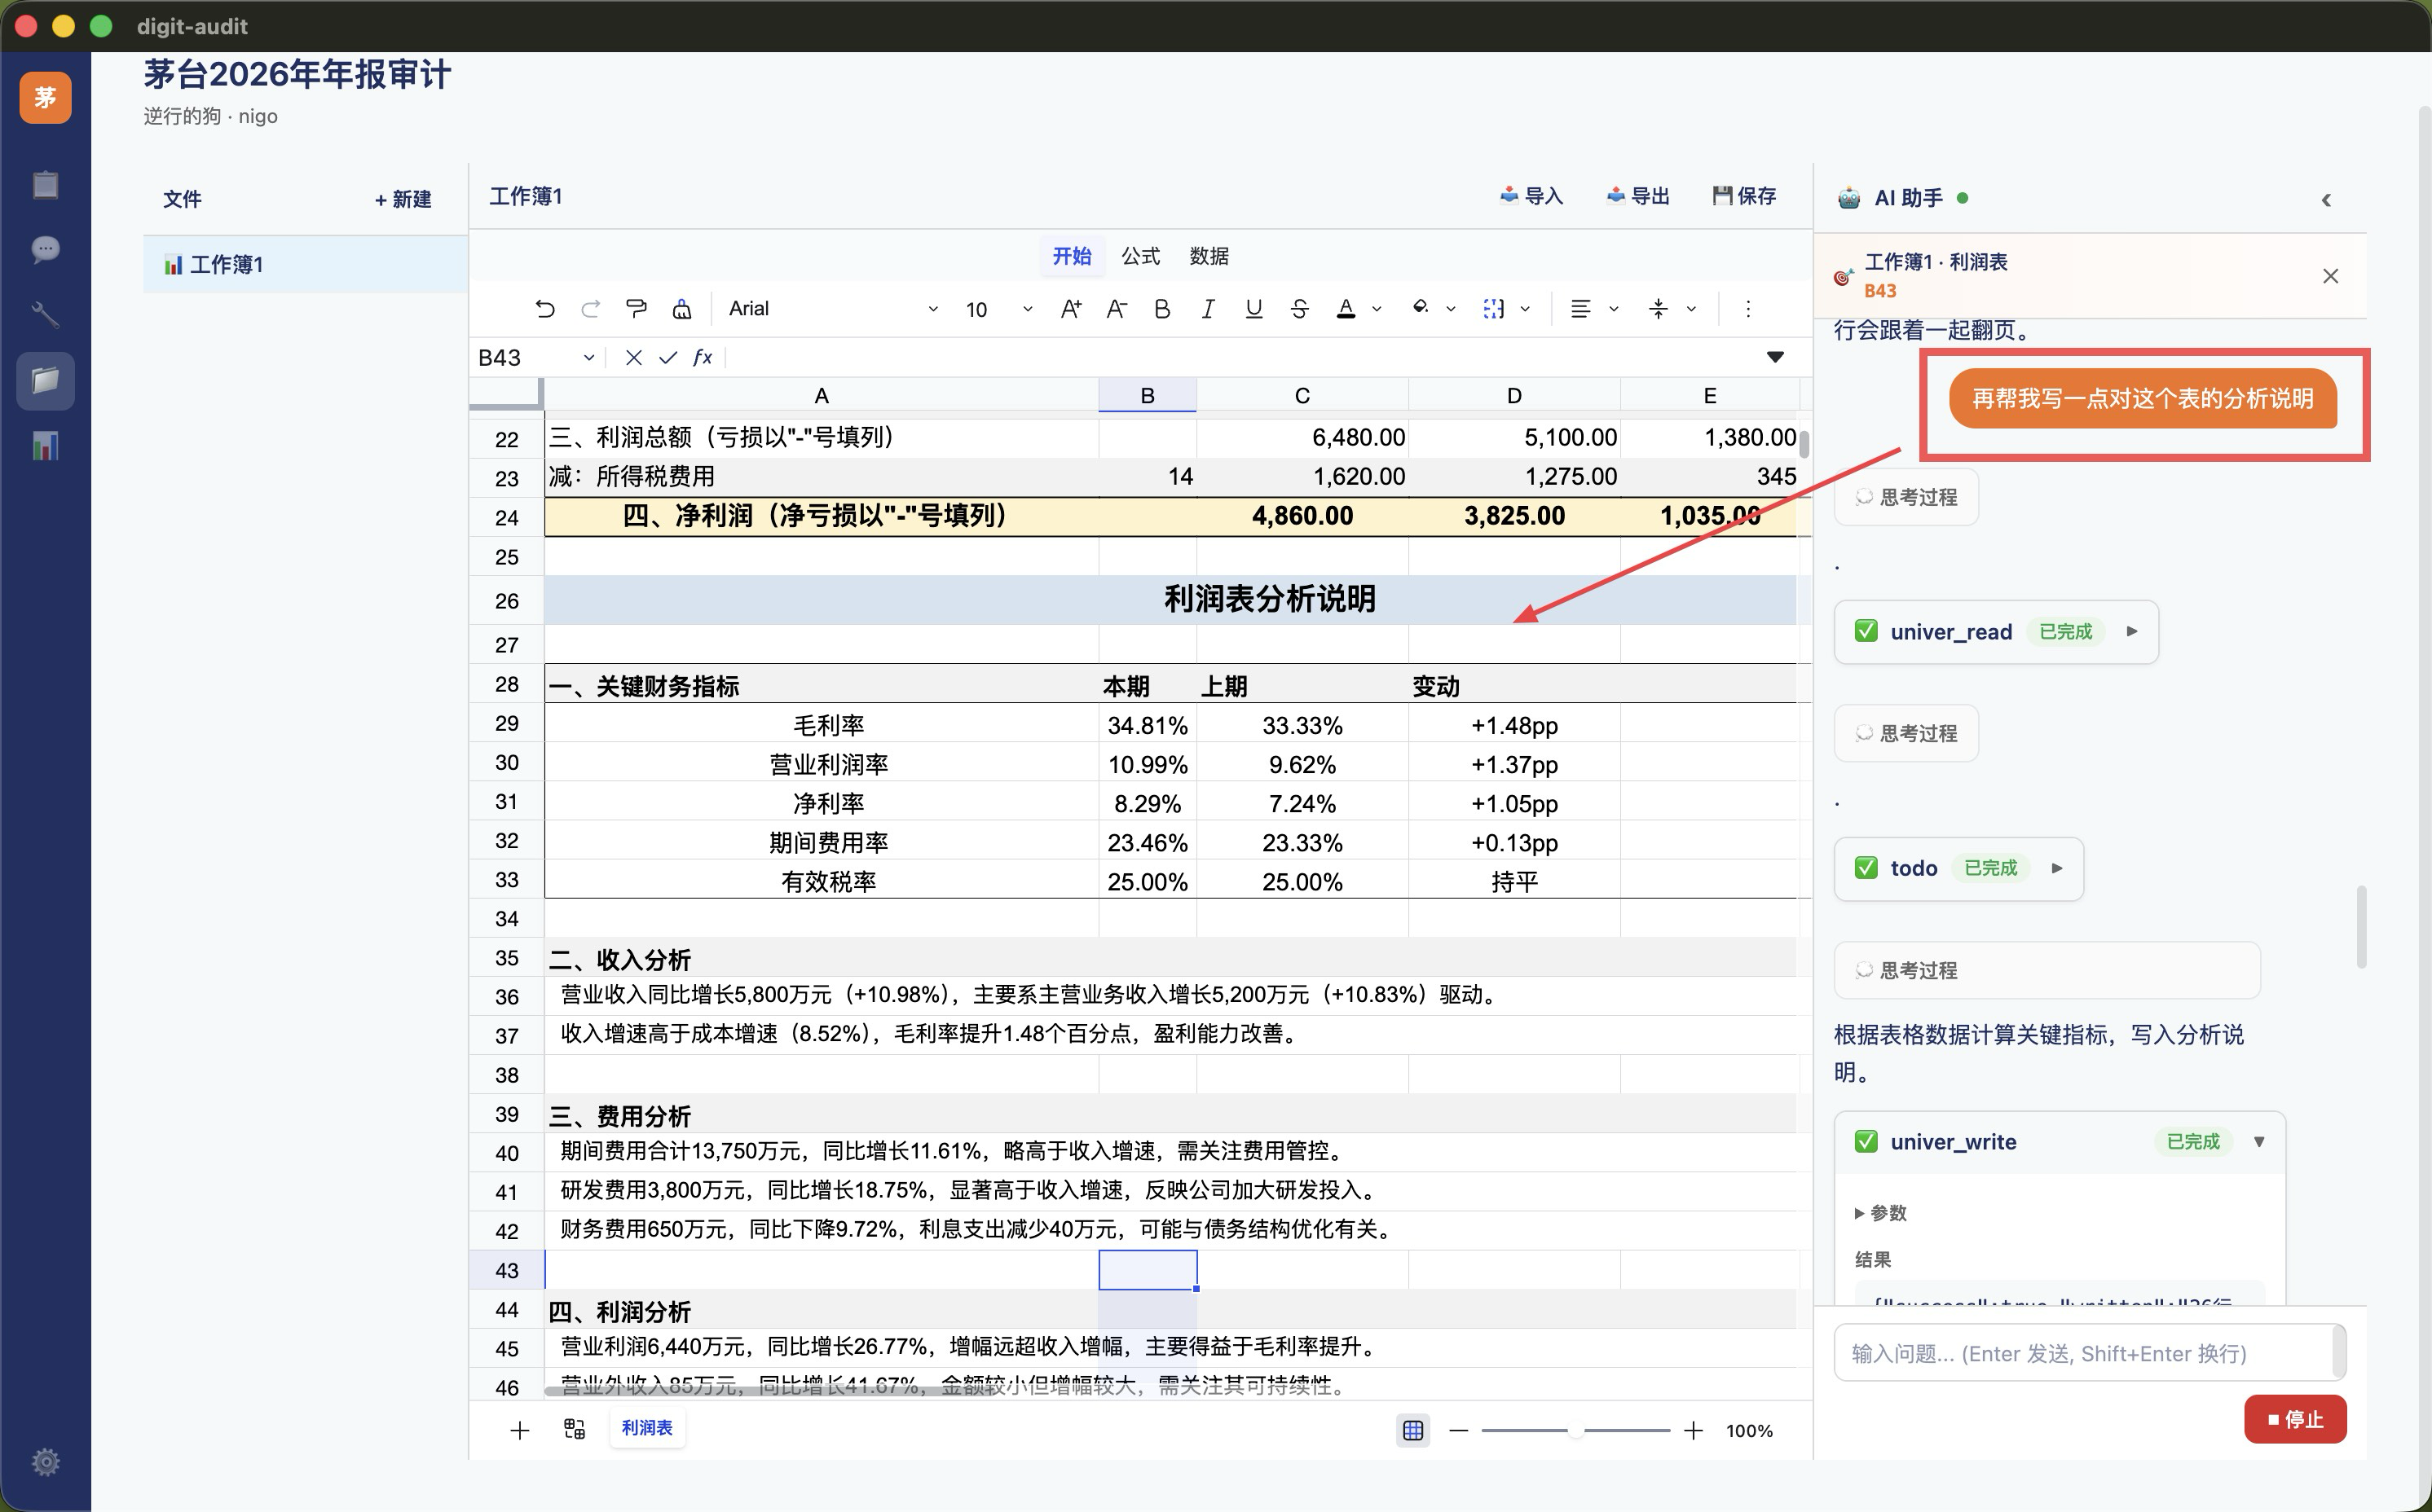The image size is (2432, 1512).
Task: Expand the formula bar
Action: (1775, 357)
